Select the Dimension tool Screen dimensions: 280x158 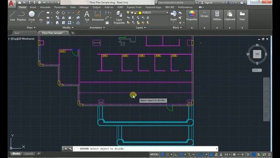(98, 16)
